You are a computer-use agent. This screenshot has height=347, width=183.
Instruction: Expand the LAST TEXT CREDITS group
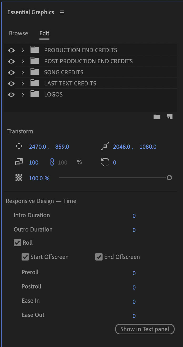(23, 83)
